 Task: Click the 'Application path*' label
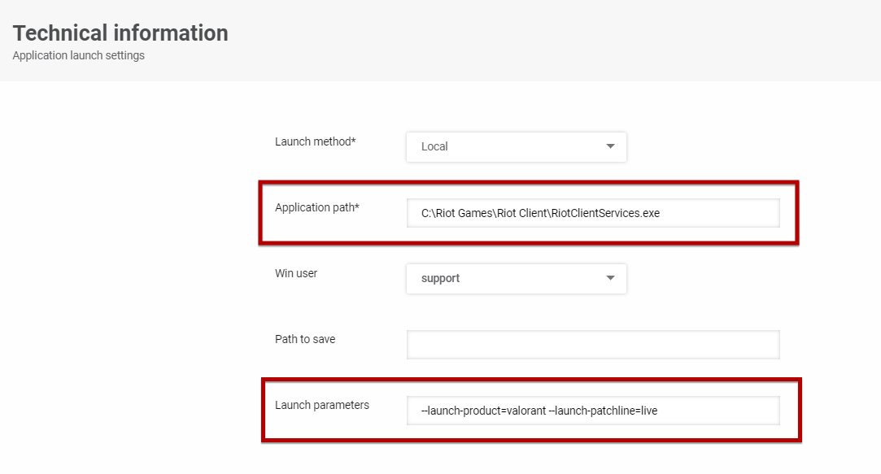coord(317,207)
